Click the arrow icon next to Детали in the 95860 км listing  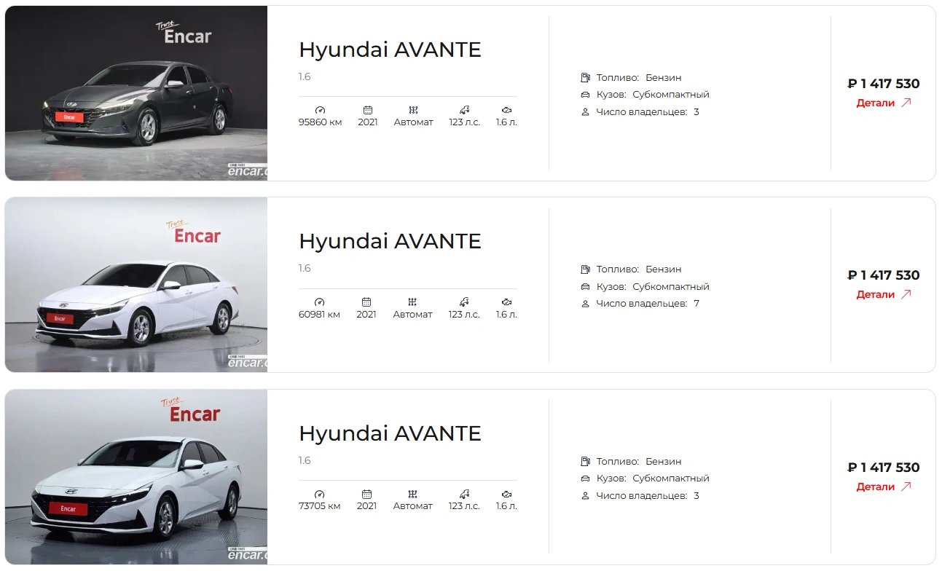coord(906,103)
